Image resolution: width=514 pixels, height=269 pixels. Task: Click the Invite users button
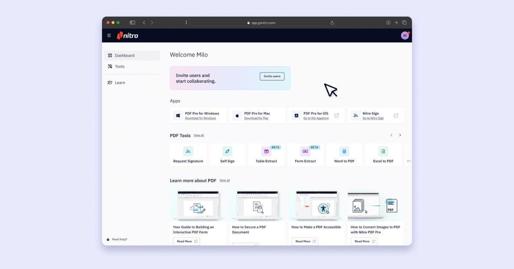[272, 76]
